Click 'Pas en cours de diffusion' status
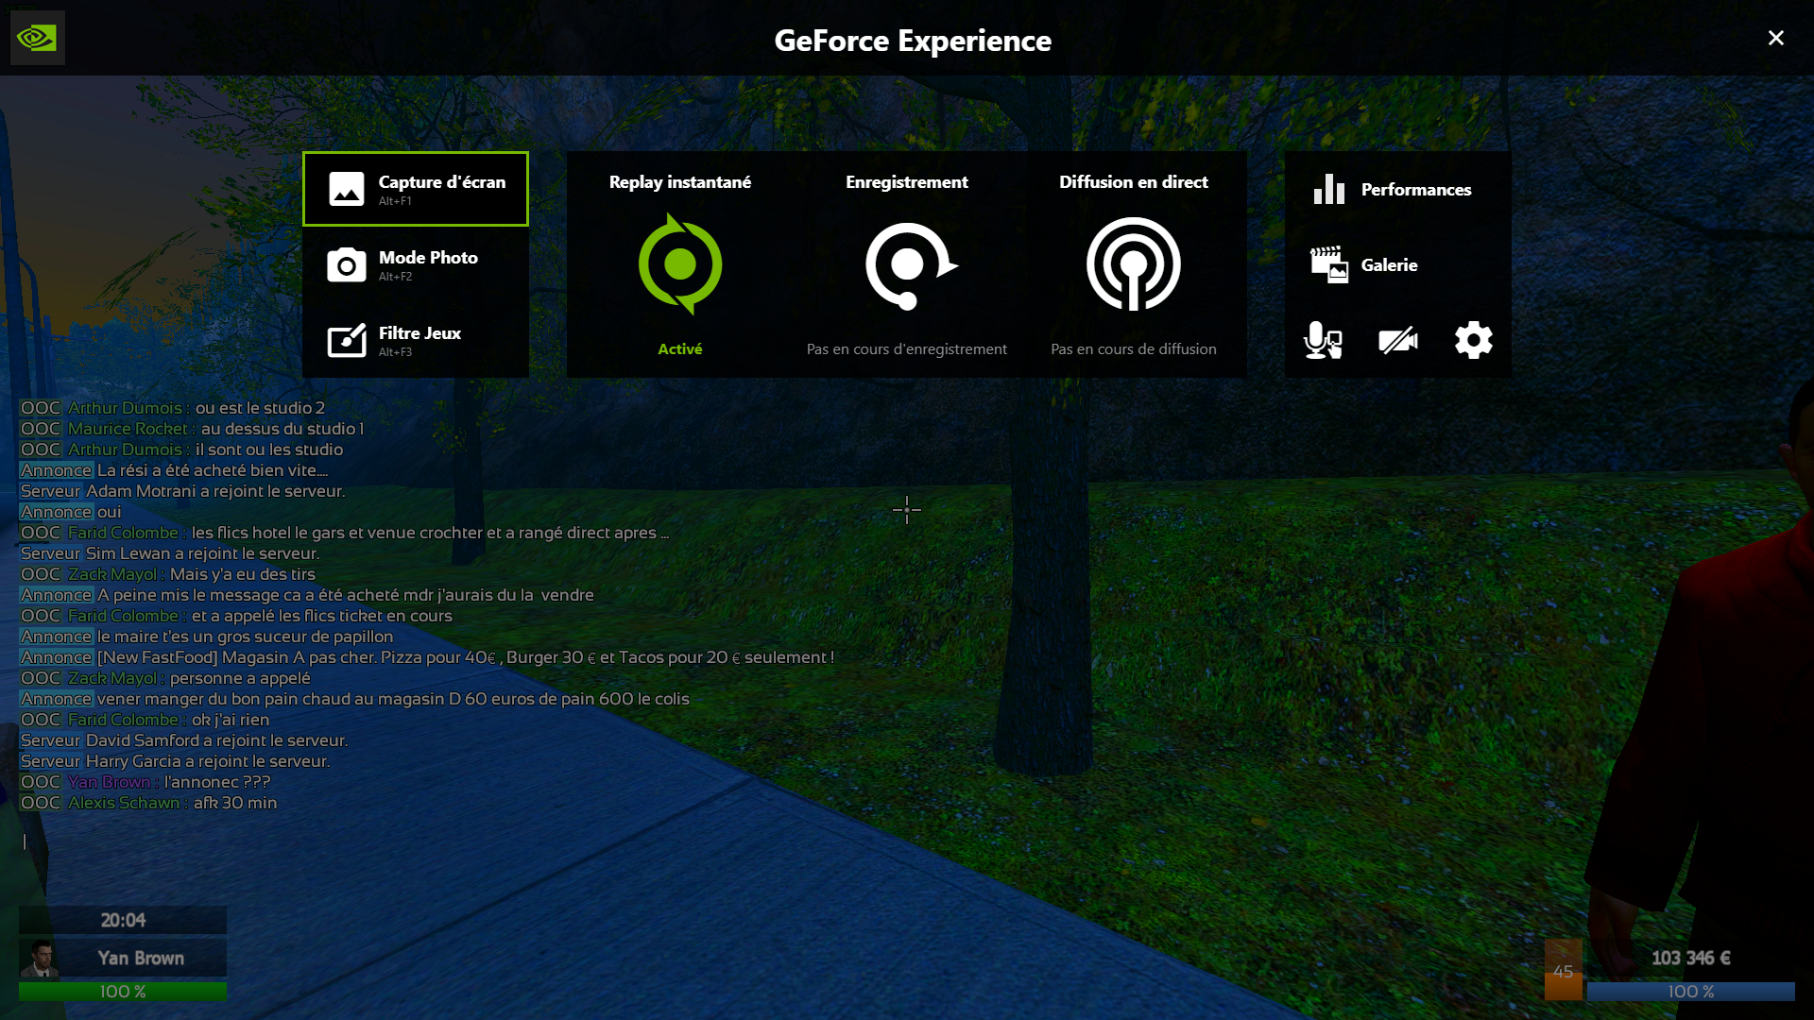Screen dimensions: 1814x1020 (x=1134, y=349)
